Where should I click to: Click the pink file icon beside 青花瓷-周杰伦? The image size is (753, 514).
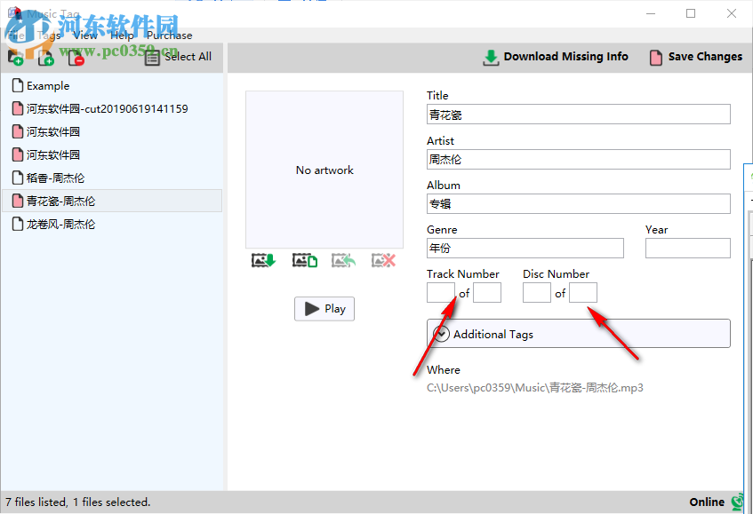[x=18, y=201]
